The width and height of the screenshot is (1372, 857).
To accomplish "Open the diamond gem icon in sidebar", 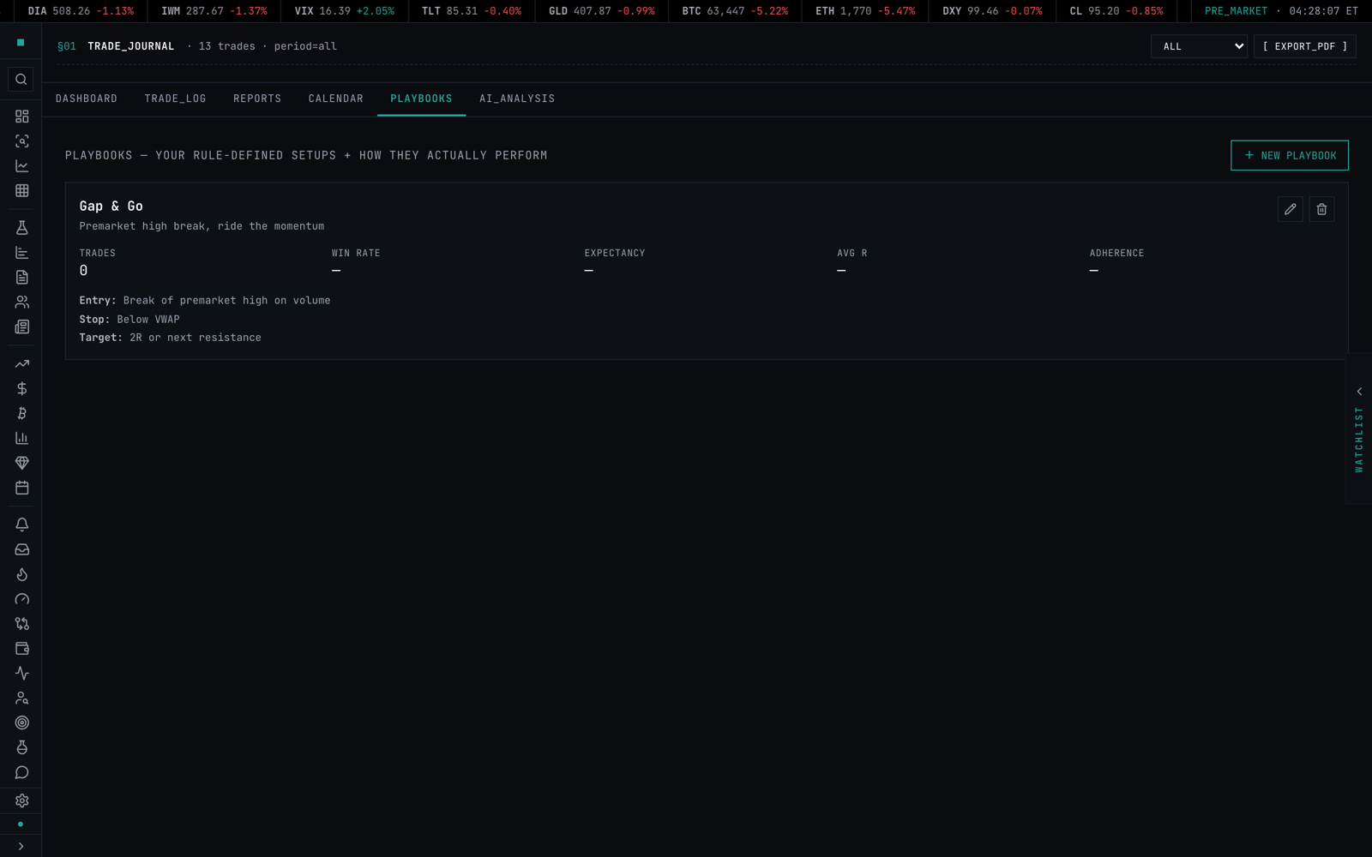I will [x=21, y=463].
